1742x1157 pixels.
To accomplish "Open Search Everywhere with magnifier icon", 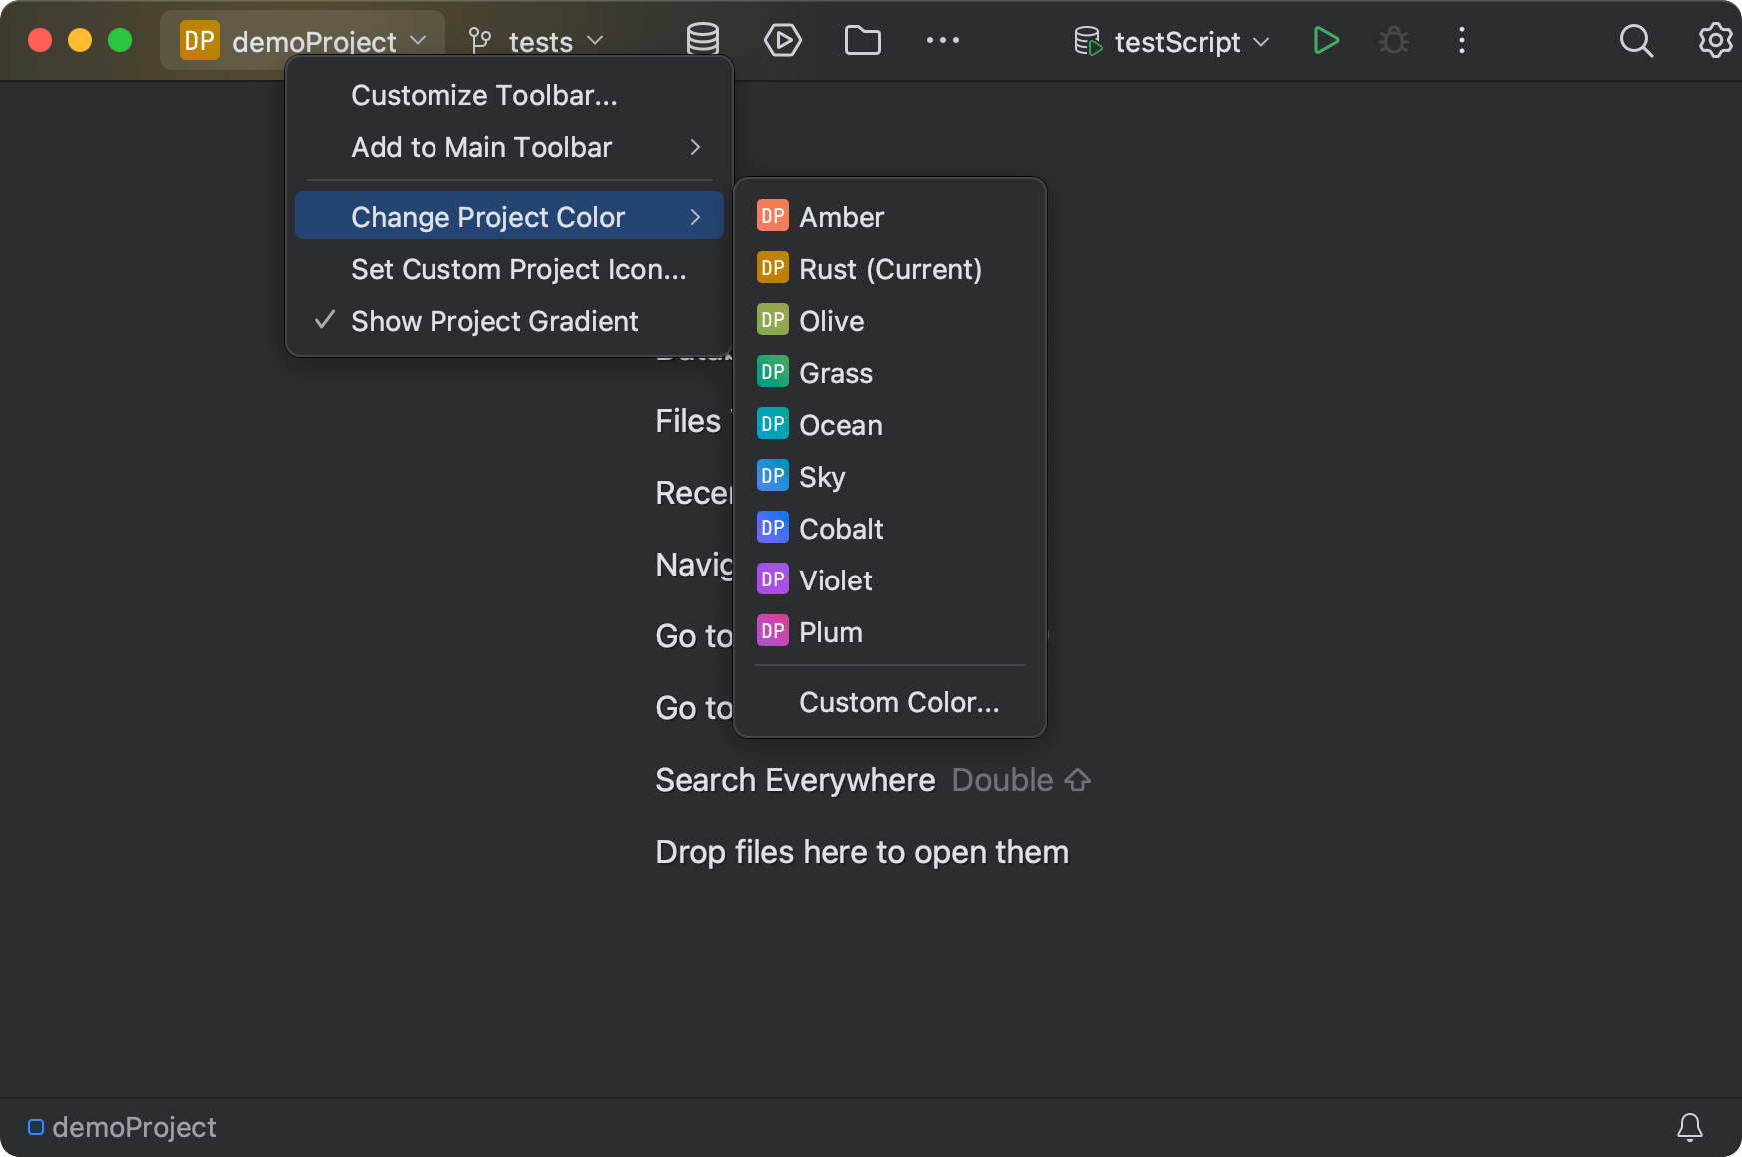I will (1636, 41).
